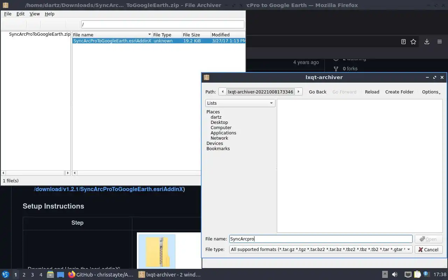
Task: Select Places heading in side pane
Action: [x=213, y=112]
